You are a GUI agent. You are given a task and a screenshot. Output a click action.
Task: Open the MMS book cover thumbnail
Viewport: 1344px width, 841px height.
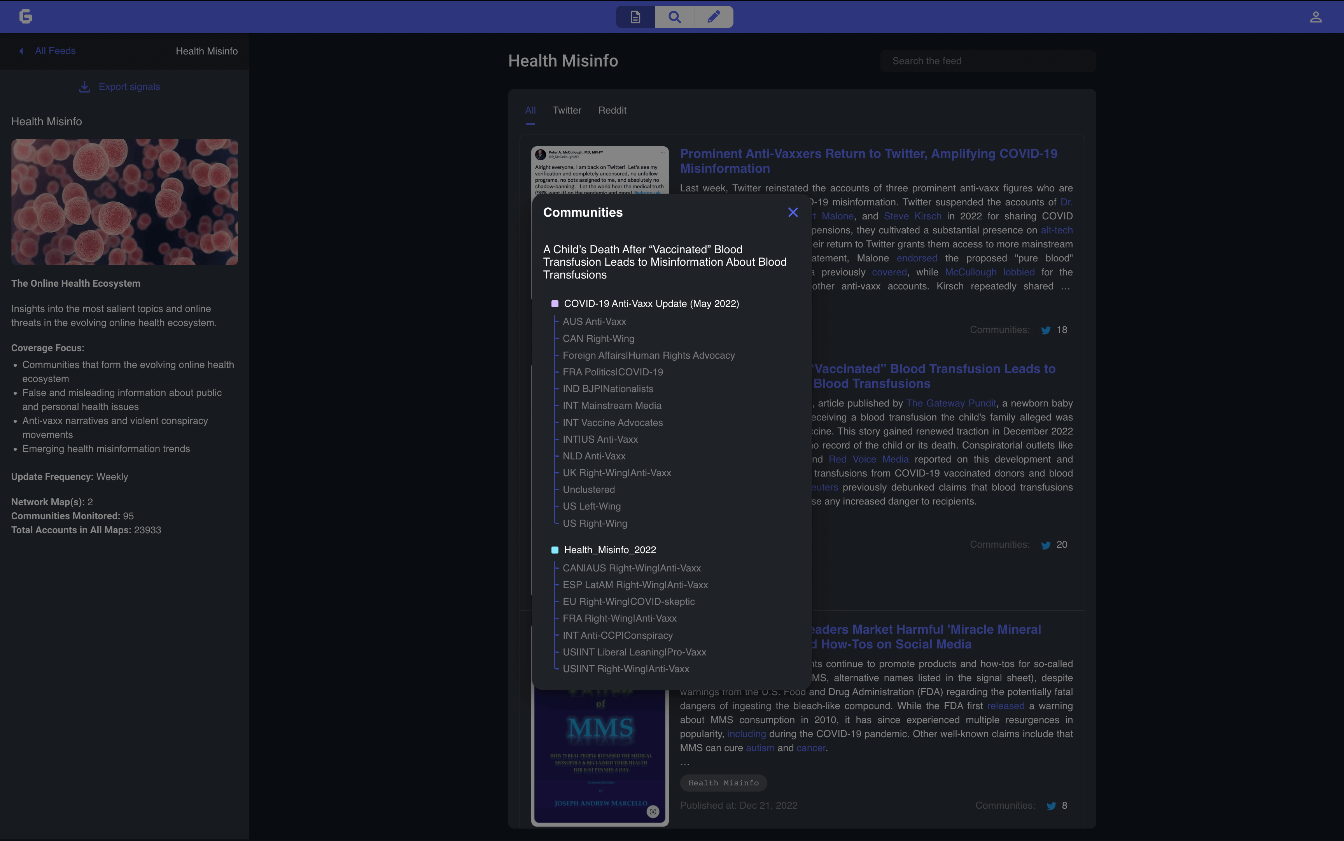pos(599,759)
